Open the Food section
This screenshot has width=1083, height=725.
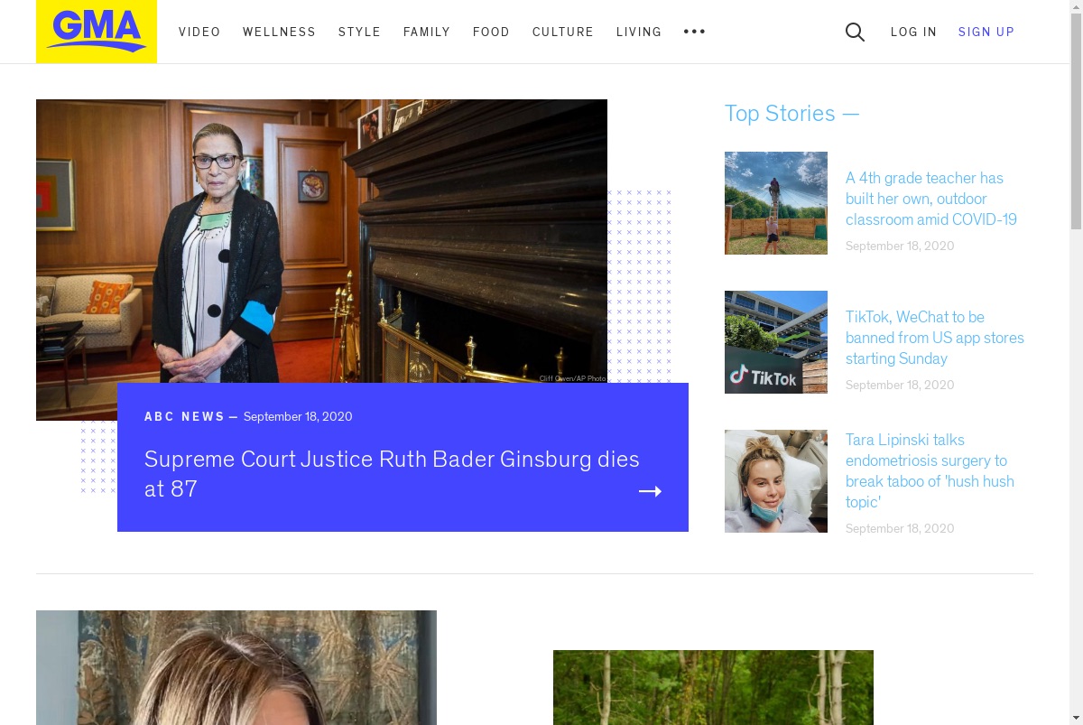pyautogui.click(x=492, y=32)
